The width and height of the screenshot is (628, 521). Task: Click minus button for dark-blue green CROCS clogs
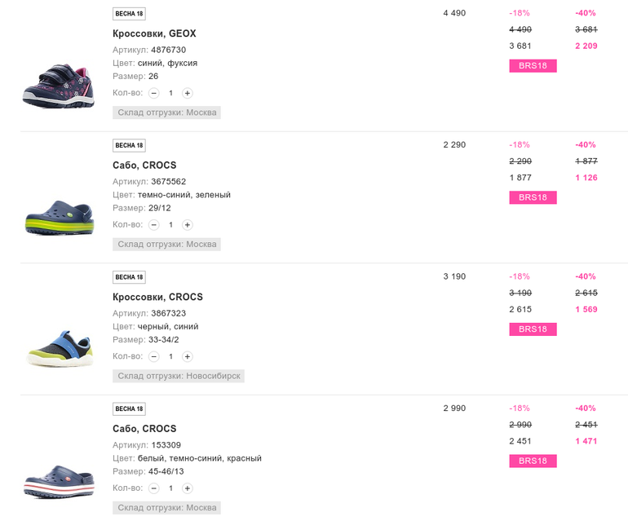tap(154, 225)
